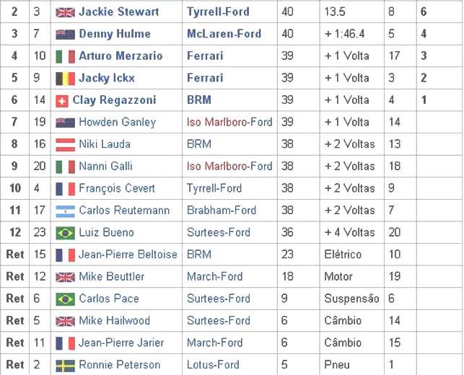Click the French flag beside François Cevert
The width and height of the screenshot is (464, 375).
65,189
